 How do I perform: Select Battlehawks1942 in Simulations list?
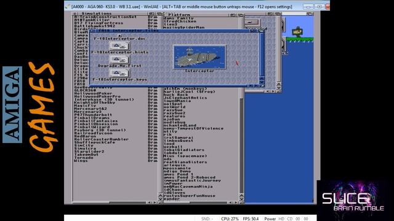tap(94, 26)
